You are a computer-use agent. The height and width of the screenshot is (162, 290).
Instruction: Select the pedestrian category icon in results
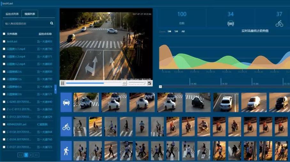click(x=66, y=151)
